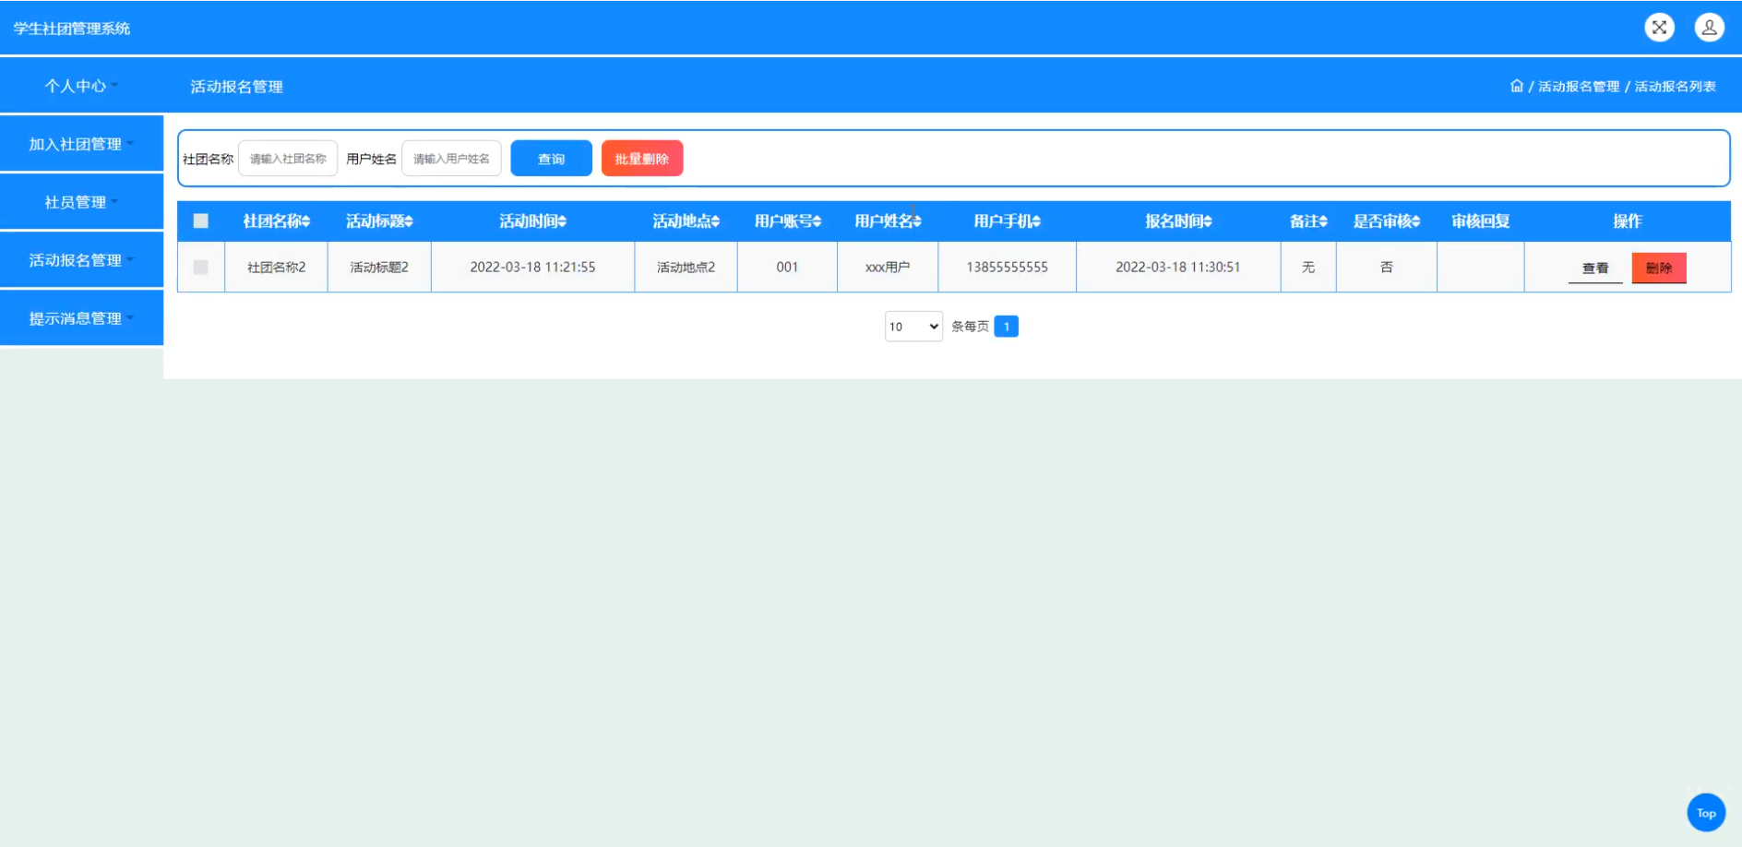The width and height of the screenshot is (1742, 847).
Task: Expand 活动报名管理 sidebar menu
Action: (81, 260)
